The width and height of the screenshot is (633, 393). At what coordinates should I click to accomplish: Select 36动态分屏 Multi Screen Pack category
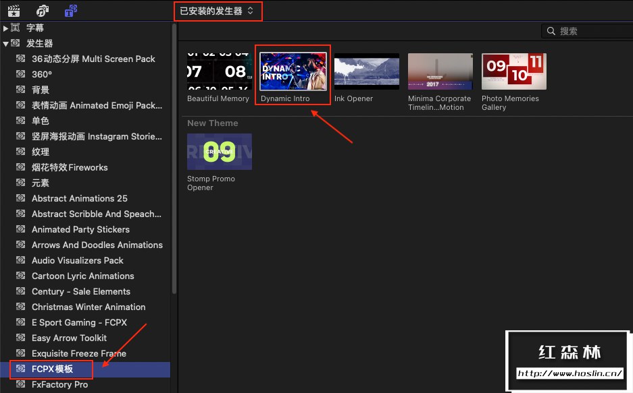tap(85, 59)
